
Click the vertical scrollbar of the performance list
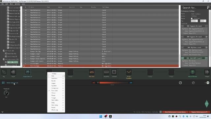[x=180, y=36]
